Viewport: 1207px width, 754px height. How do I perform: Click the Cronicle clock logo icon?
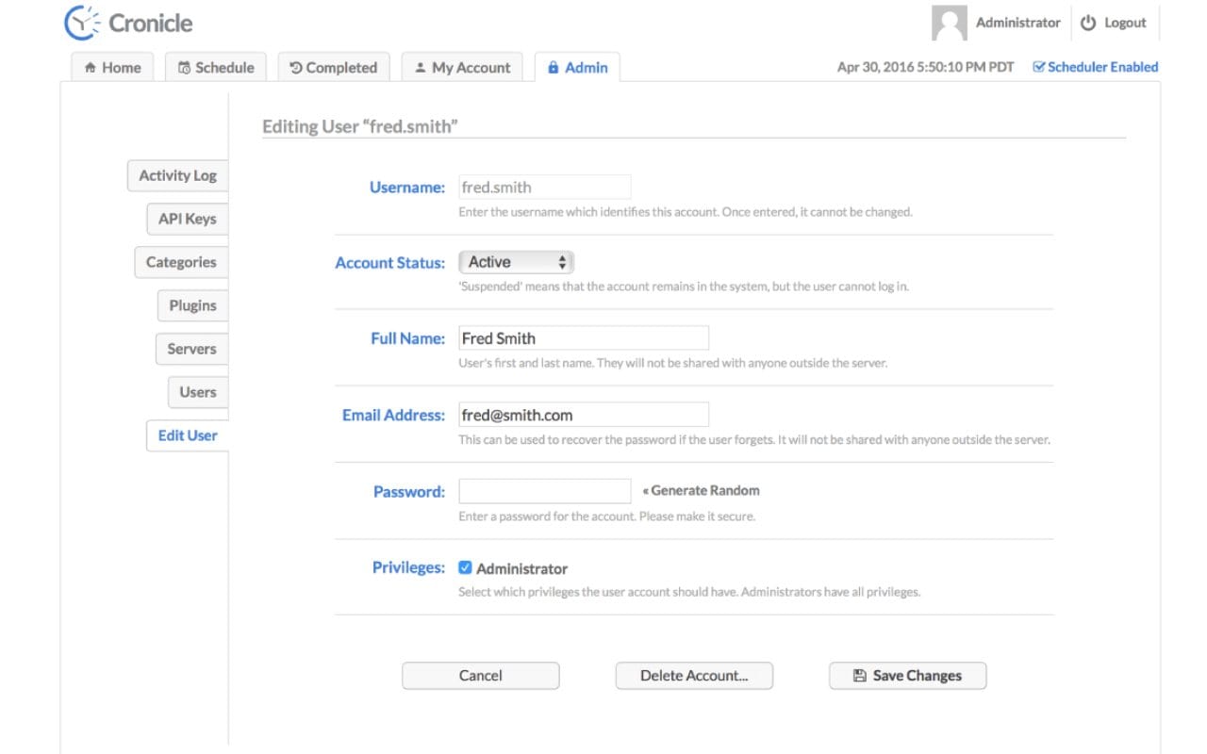tap(82, 23)
